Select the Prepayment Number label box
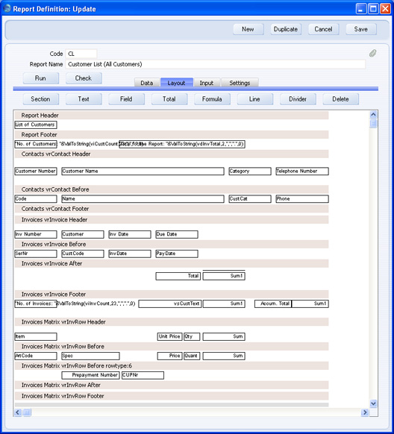This screenshot has width=394, height=434. [90, 375]
